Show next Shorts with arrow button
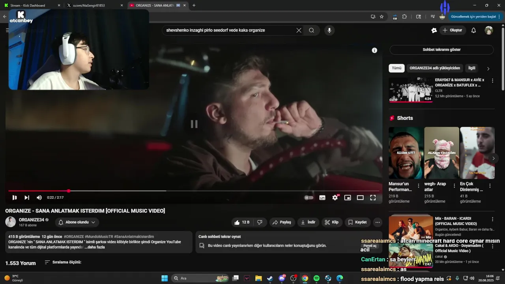 coord(493,158)
